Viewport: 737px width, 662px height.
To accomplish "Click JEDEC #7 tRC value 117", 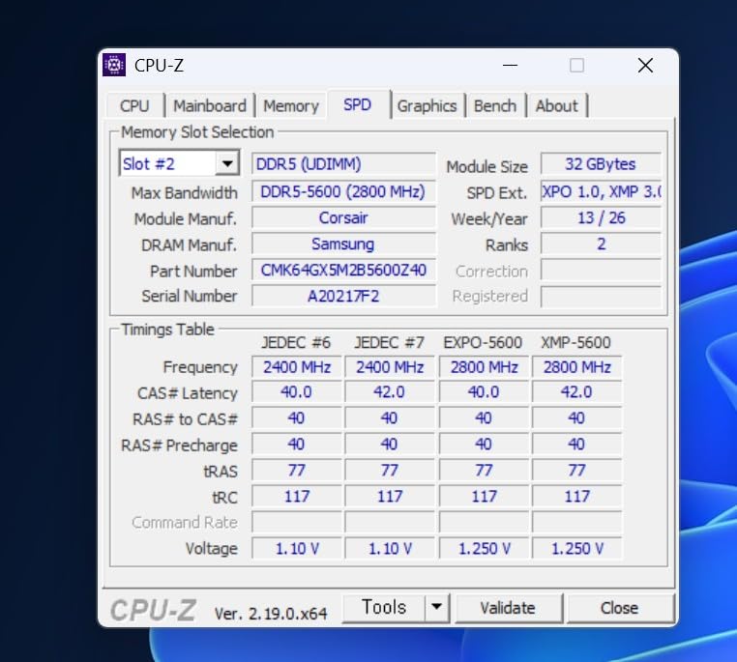I will (x=390, y=497).
